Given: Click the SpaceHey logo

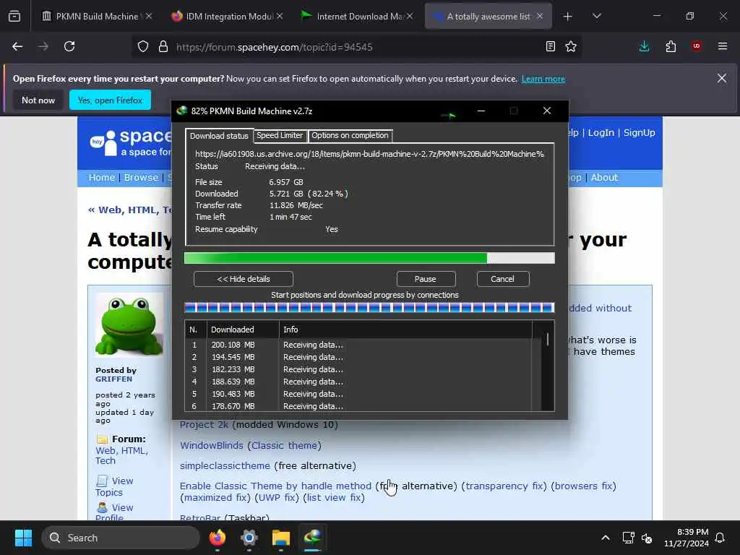Looking at the screenshot, I should (131, 142).
